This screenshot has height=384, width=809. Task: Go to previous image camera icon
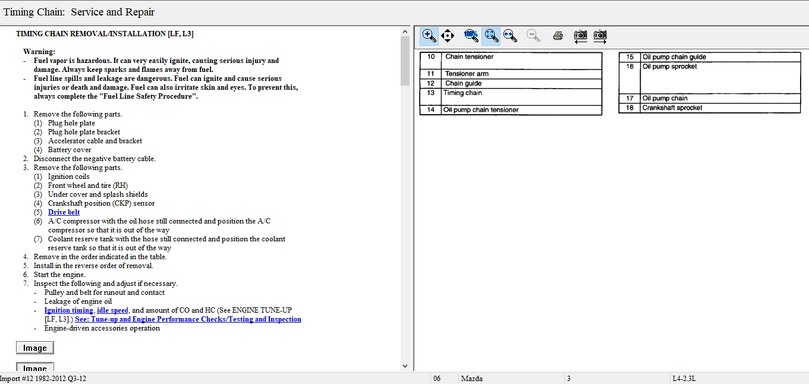(581, 36)
